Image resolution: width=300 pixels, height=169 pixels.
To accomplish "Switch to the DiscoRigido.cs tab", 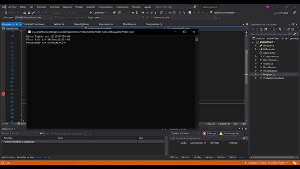I will tap(82, 24).
